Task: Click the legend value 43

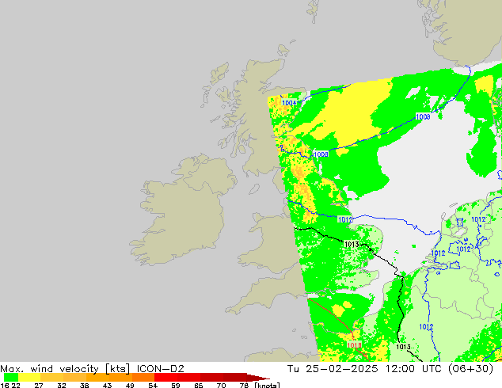Action: [107, 385]
